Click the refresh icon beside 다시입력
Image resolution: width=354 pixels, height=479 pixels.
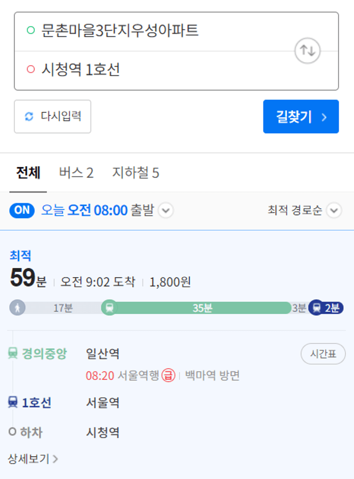tap(29, 117)
